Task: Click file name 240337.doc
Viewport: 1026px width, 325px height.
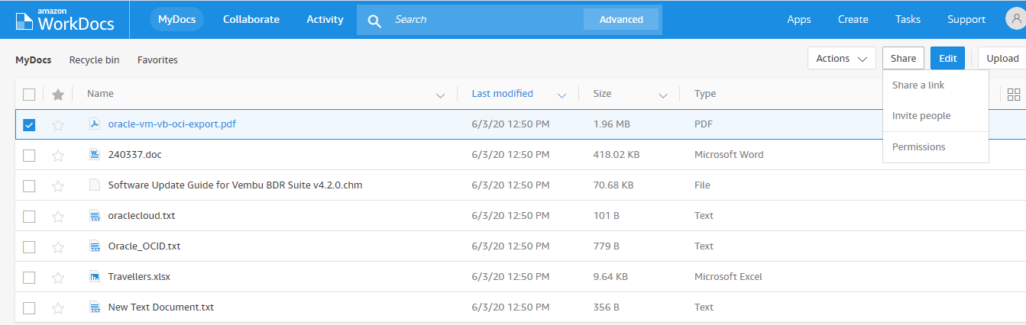Action: [135, 154]
